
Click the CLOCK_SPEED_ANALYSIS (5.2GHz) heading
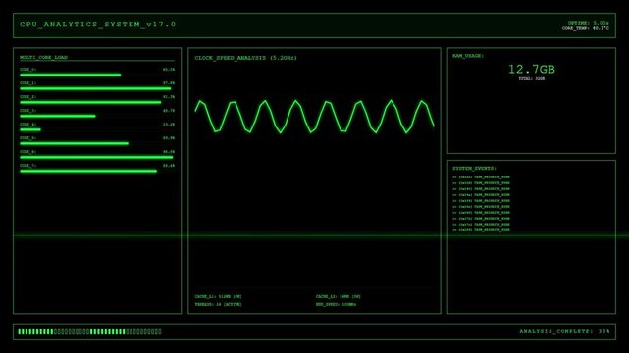[x=245, y=58]
